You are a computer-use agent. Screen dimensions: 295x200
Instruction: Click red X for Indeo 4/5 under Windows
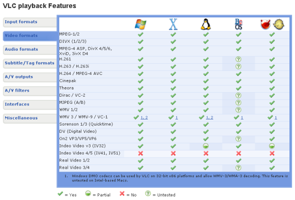[140, 153]
